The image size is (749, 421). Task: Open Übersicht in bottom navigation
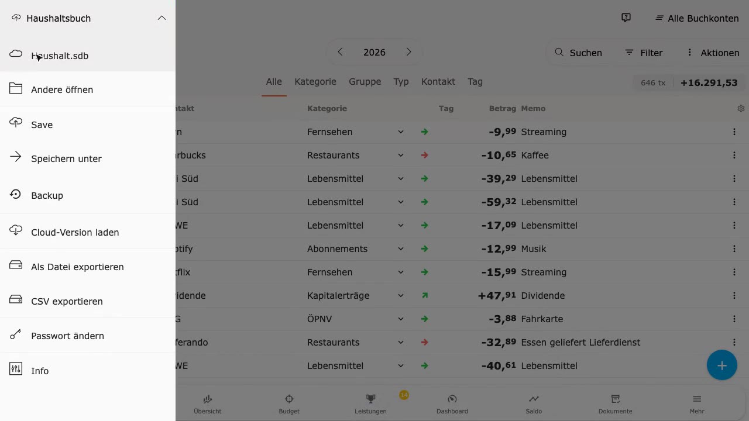208,404
